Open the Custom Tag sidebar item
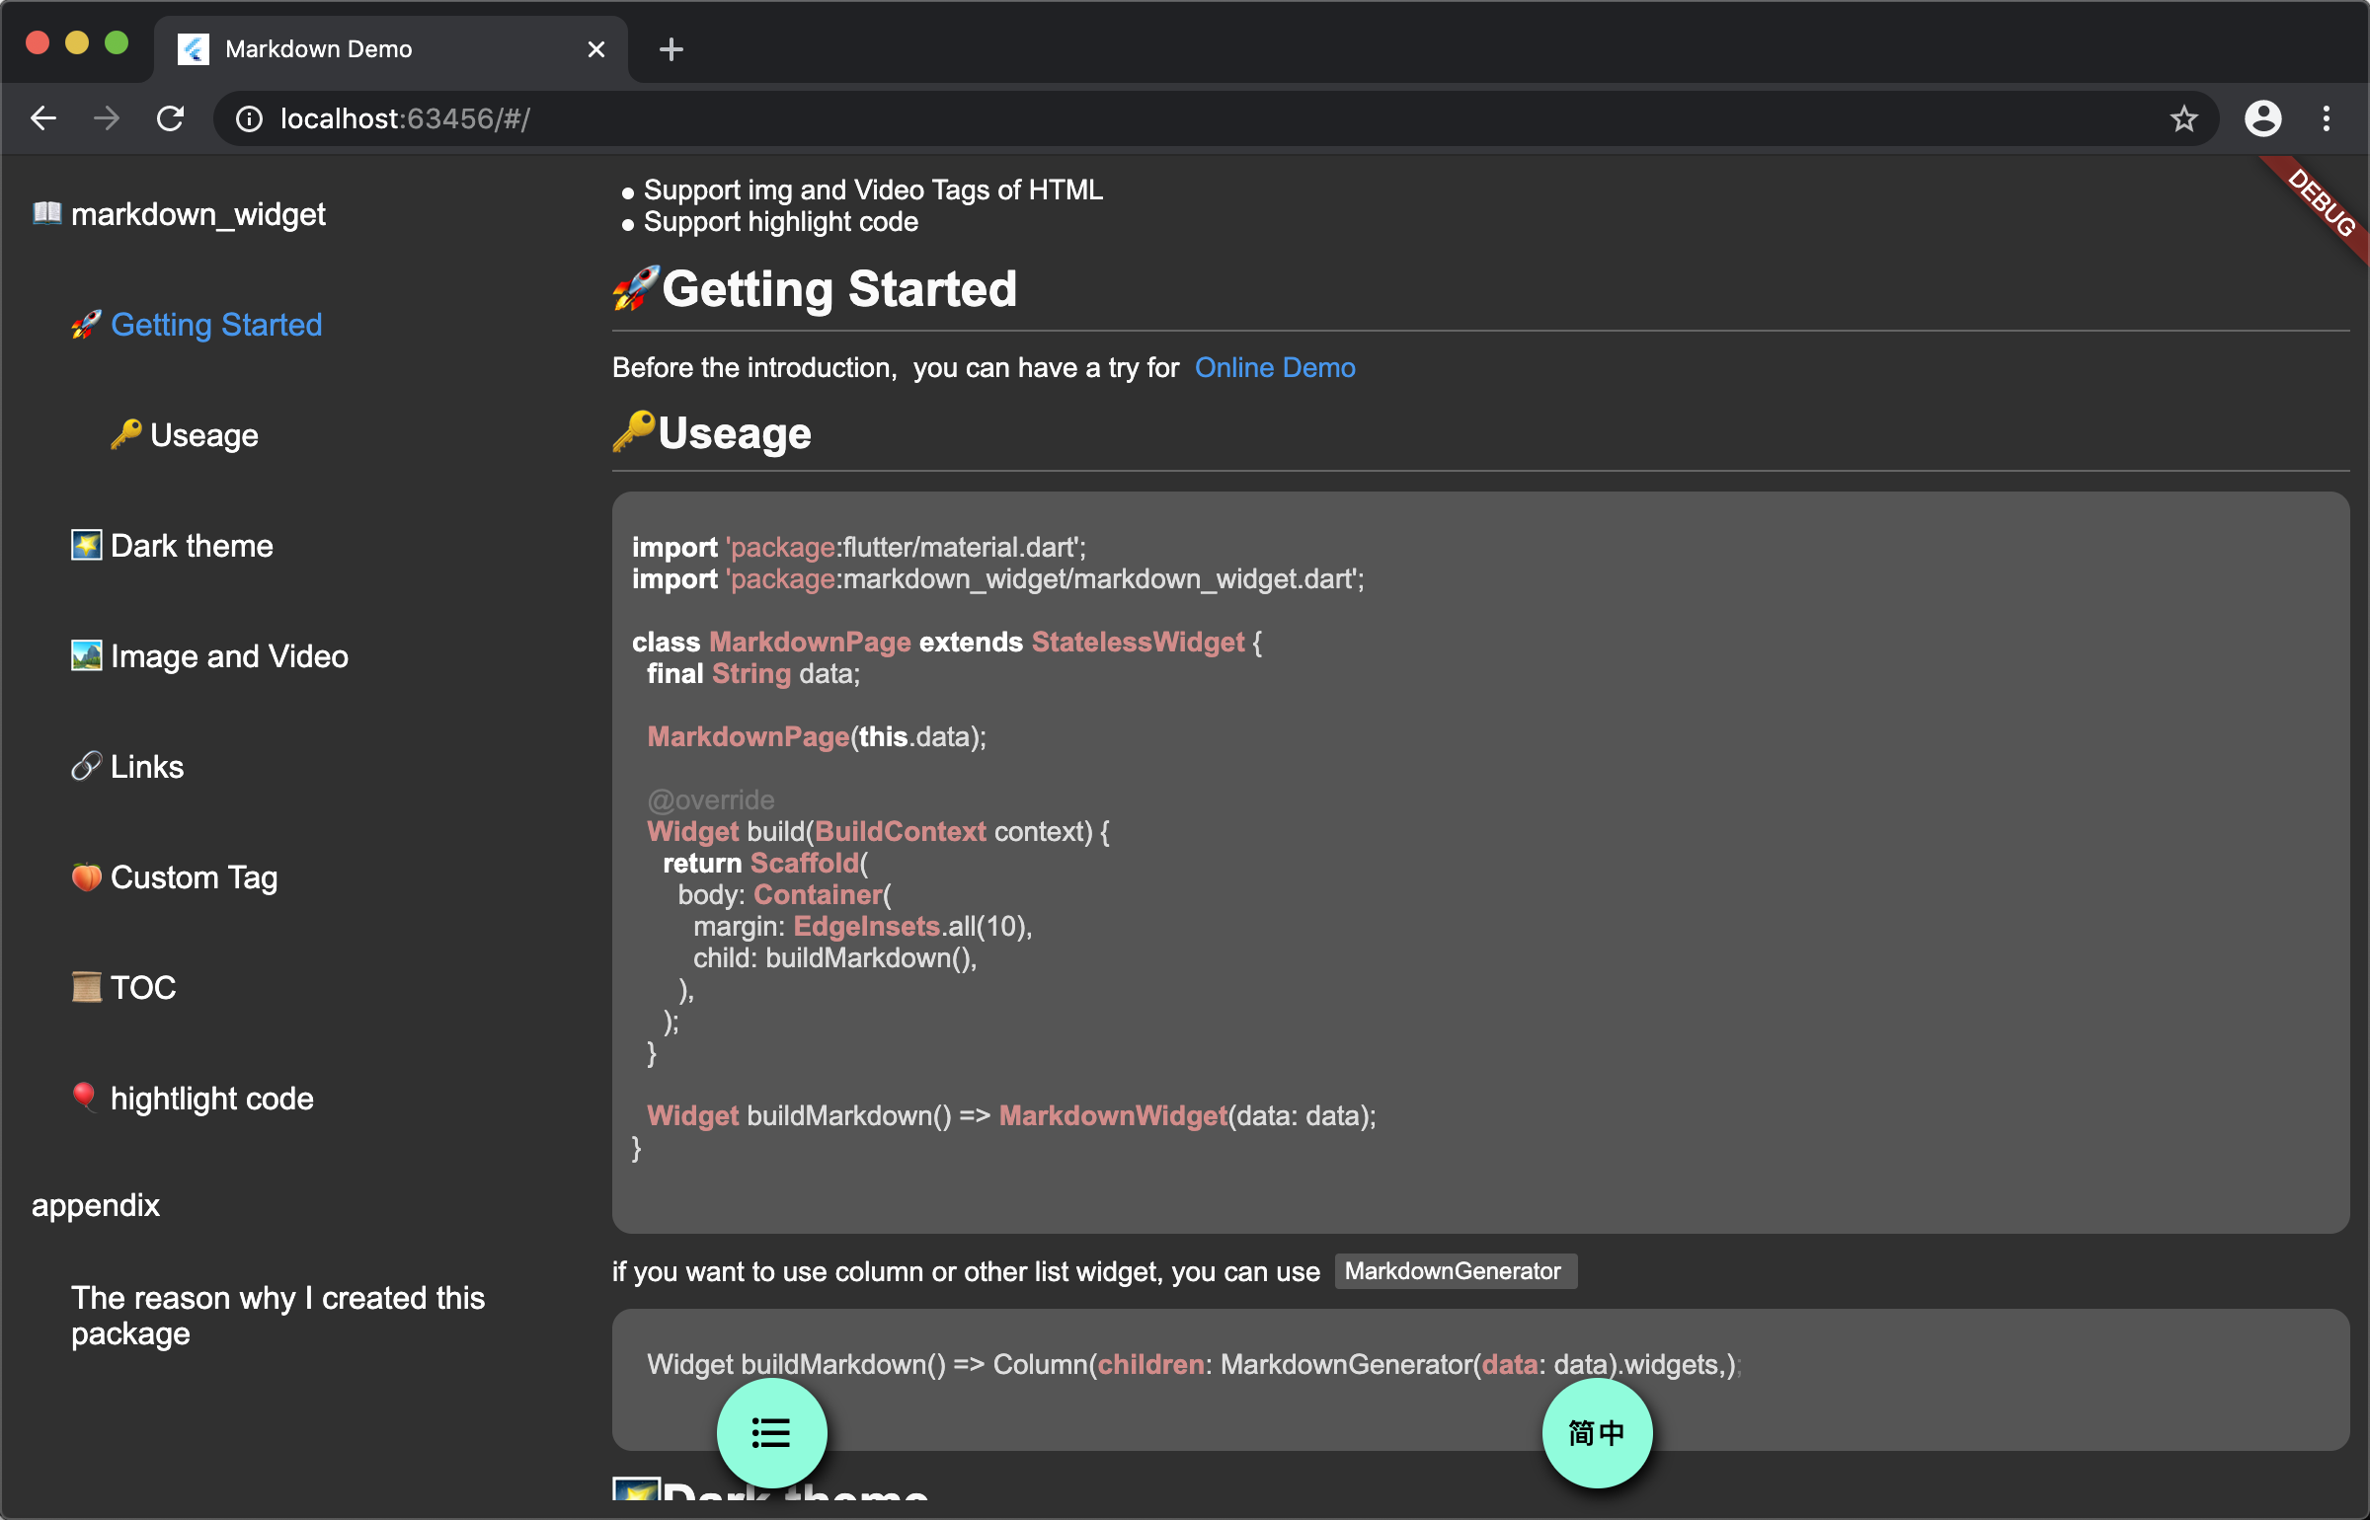Image resolution: width=2370 pixels, height=1520 pixels. coord(194,877)
